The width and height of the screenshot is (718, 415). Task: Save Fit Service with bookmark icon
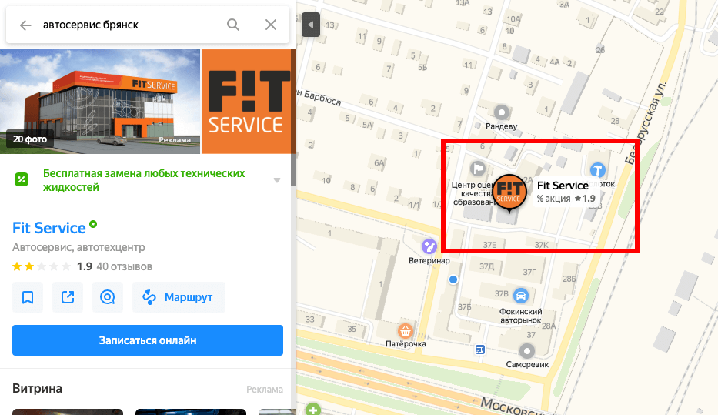[x=28, y=297]
